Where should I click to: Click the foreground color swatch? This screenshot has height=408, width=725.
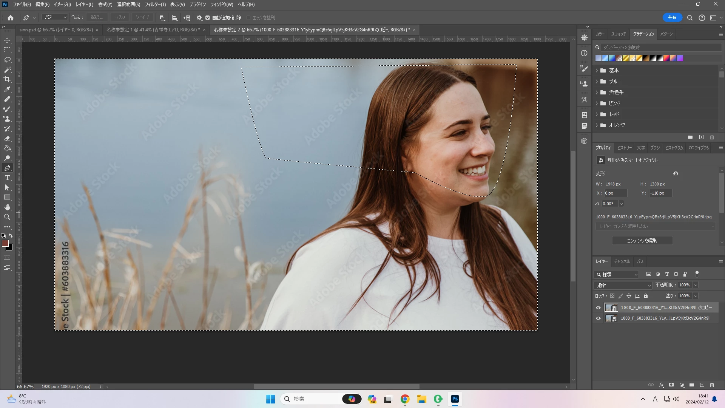coord(5,243)
